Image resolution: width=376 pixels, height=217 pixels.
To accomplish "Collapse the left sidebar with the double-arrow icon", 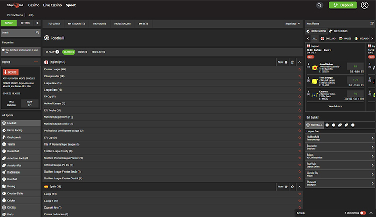I will click(37, 23).
